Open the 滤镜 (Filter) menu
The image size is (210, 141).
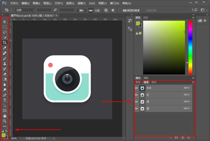coord(81,3)
